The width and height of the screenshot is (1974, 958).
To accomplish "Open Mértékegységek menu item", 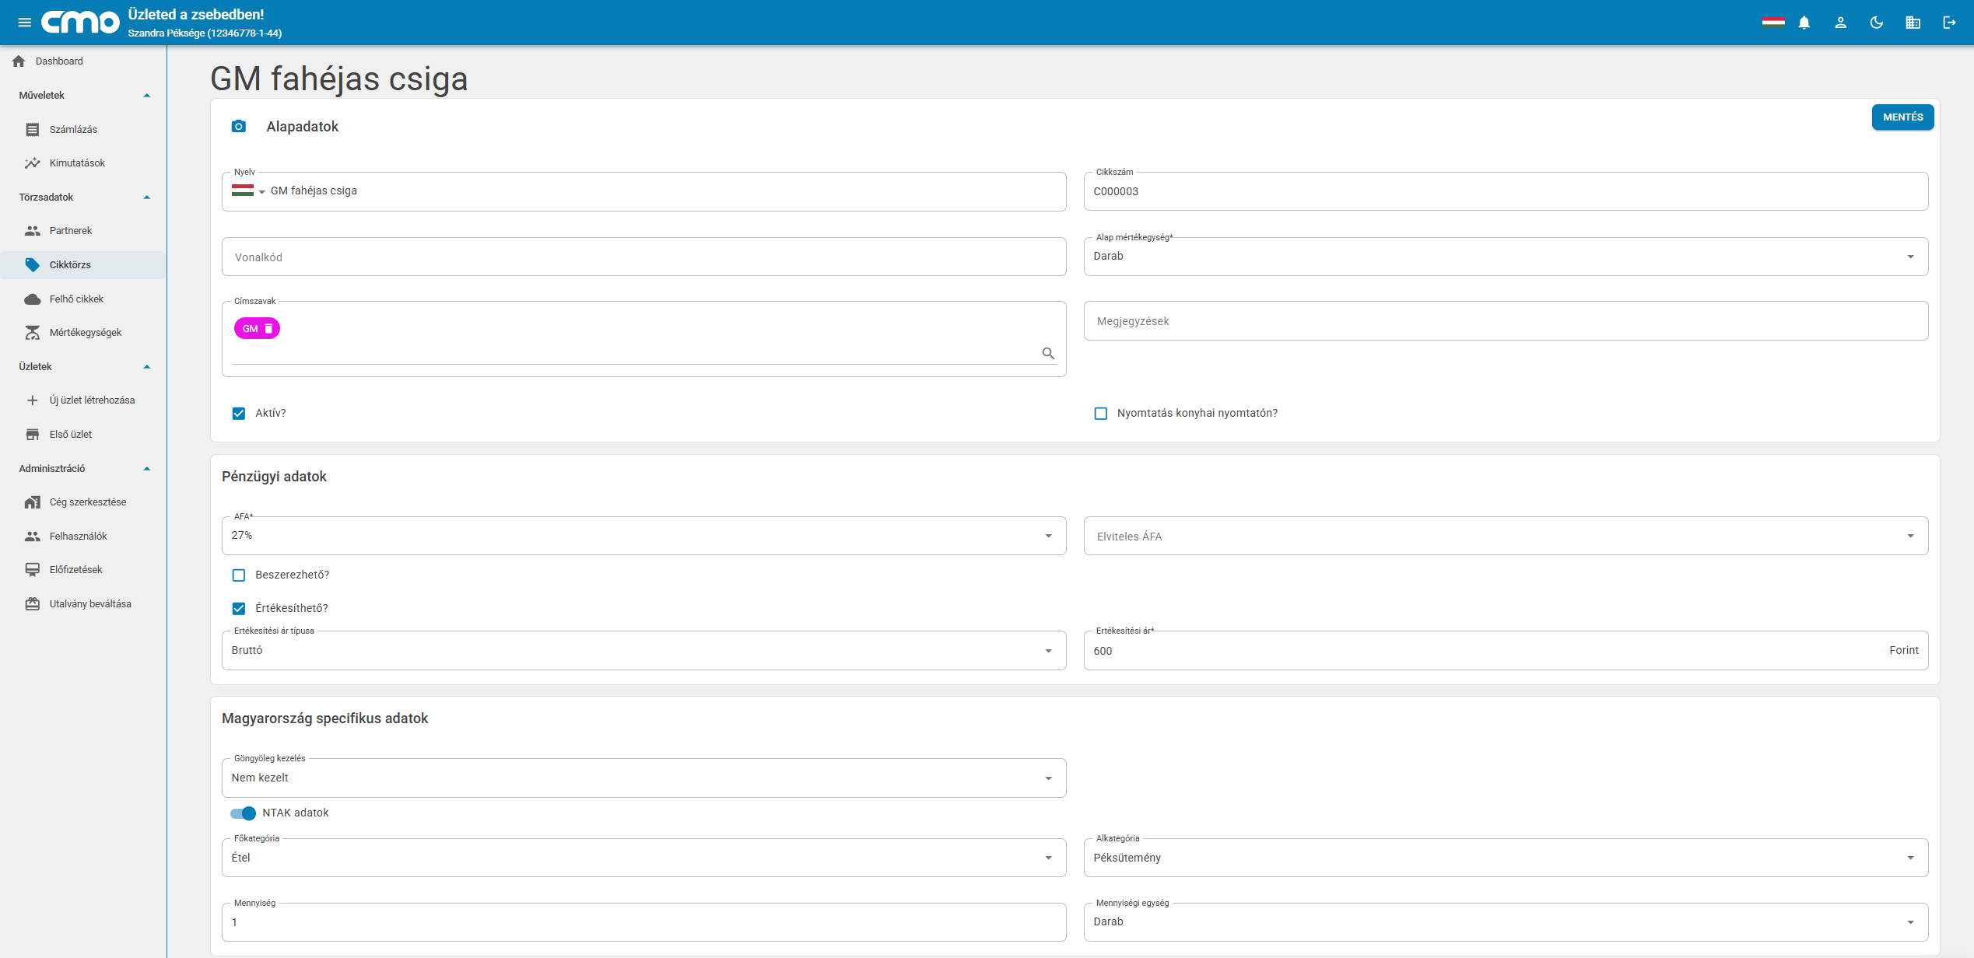I will point(83,333).
